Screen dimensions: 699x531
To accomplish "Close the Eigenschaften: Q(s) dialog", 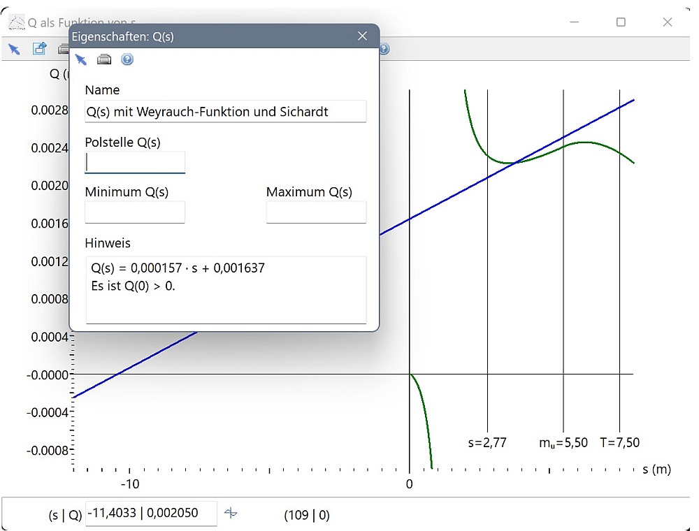I will click(x=362, y=36).
